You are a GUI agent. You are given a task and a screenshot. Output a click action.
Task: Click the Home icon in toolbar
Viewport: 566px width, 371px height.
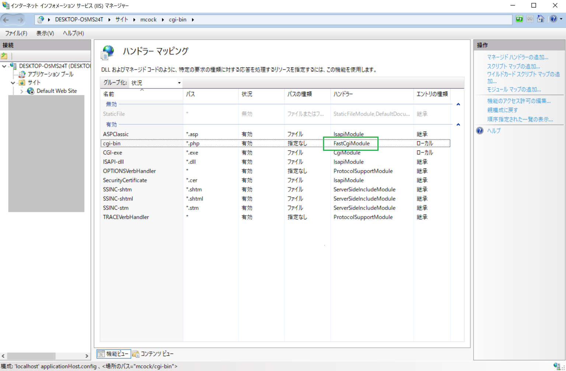click(x=540, y=19)
